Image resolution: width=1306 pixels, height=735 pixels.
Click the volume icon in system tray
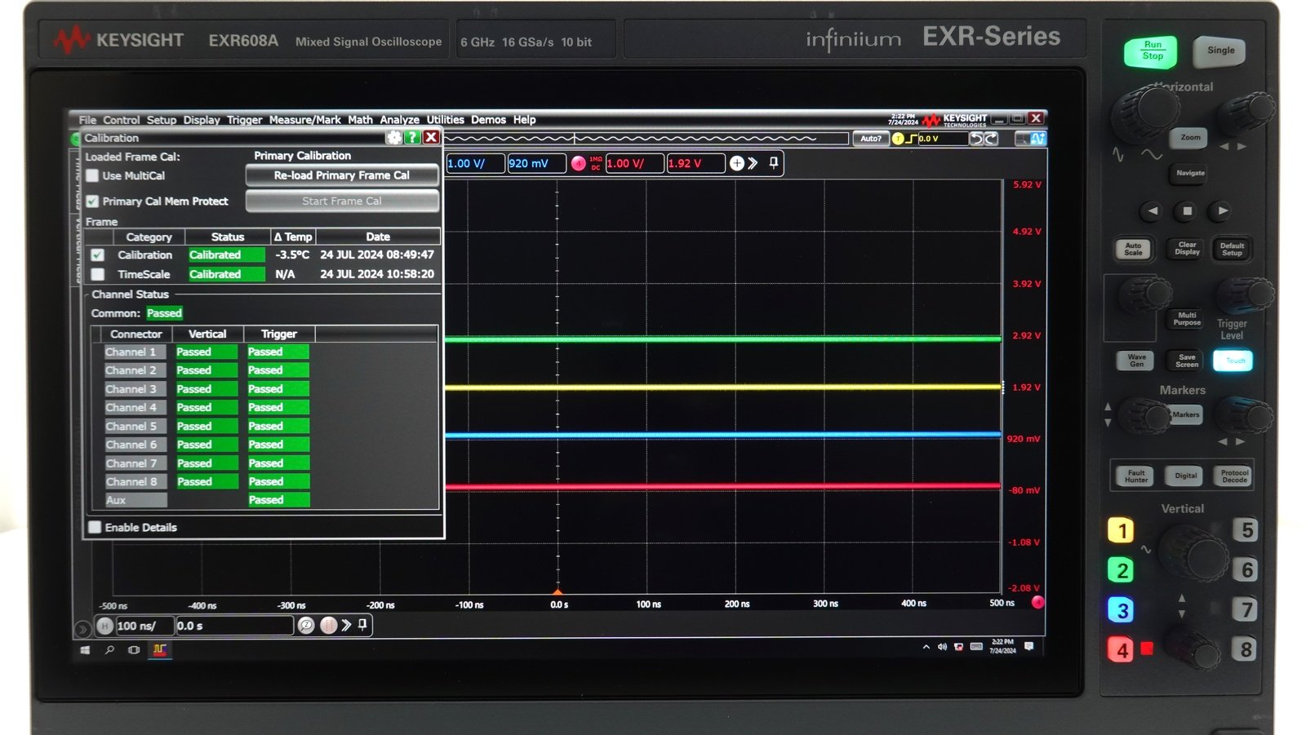[942, 647]
